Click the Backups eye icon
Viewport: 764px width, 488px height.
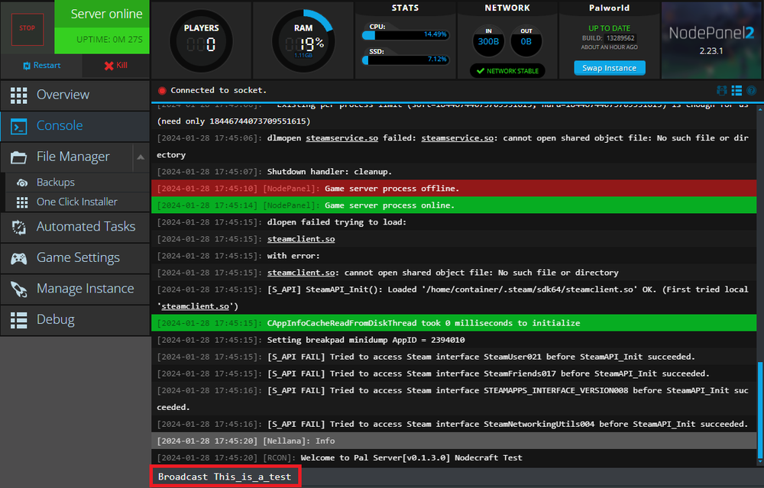click(21, 183)
